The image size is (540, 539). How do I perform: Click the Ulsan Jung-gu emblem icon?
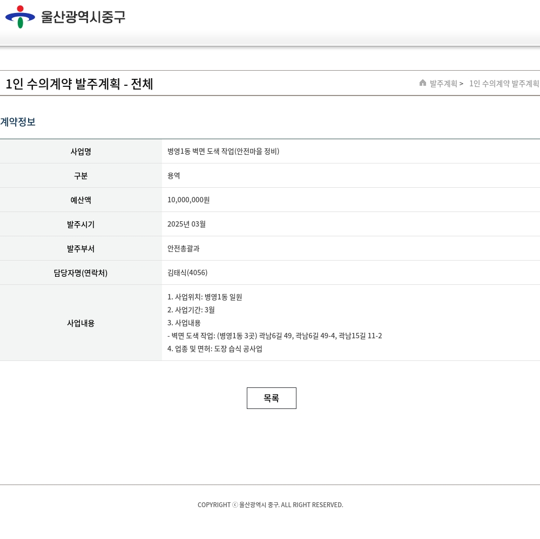pos(20,17)
